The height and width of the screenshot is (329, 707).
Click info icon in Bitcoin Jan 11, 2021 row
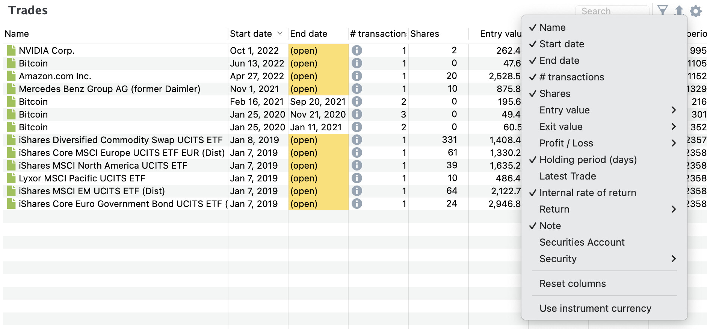[x=357, y=127]
